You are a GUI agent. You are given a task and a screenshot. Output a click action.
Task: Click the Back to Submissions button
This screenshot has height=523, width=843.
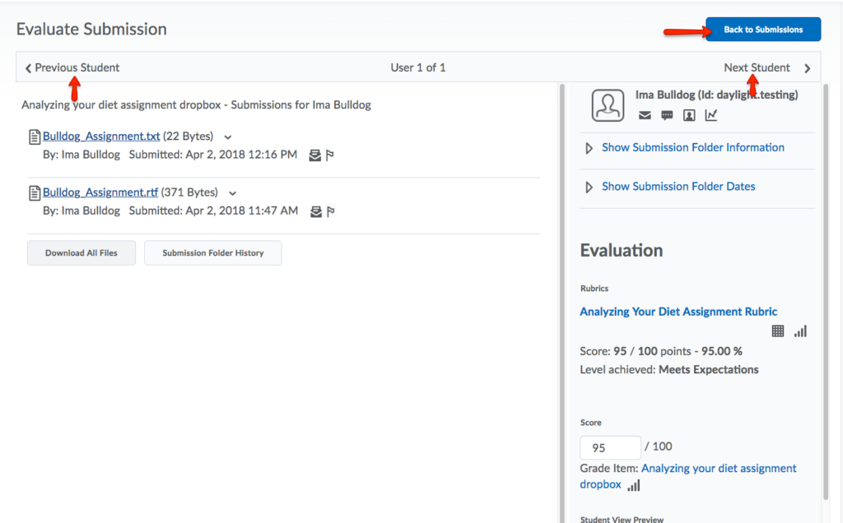coord(762,30)
